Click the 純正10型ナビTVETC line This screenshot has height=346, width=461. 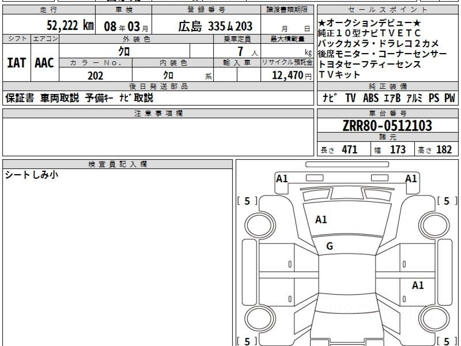[x=370, y=33]
